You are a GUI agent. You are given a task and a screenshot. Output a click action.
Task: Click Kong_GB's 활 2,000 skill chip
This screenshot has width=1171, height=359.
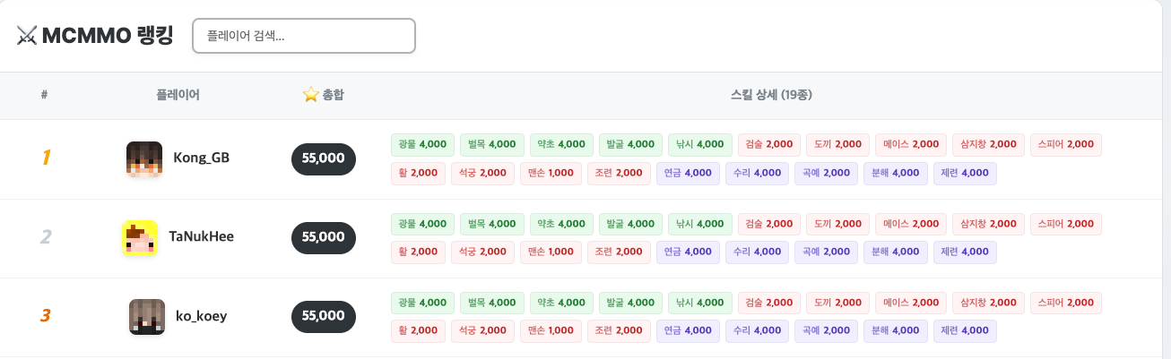(x=418, y=174)
